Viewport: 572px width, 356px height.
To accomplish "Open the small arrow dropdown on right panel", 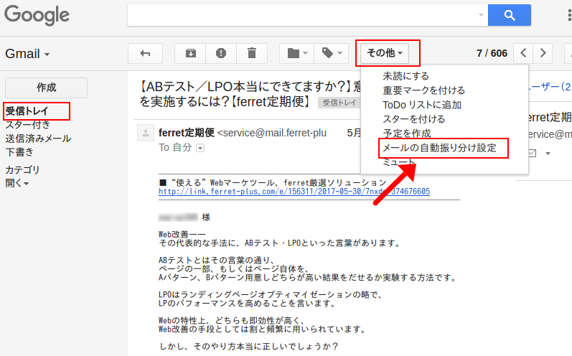I will pos(548,154).
